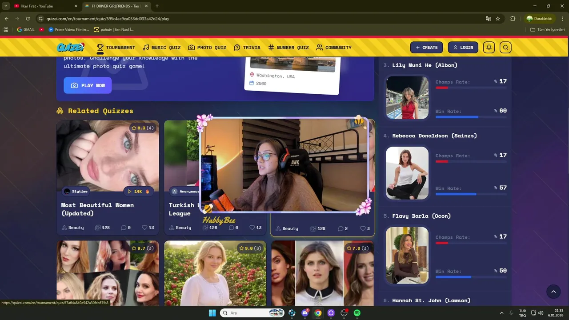Screen dimensions: 569x320
Task: Open the GMAIL bookmark
Action: [x=25, y=30]
